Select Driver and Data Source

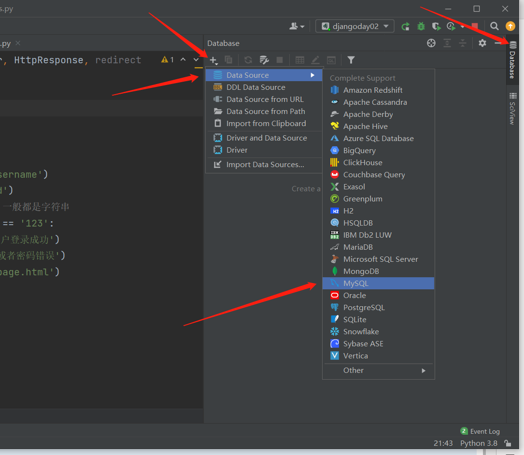[x=264, y=138]
